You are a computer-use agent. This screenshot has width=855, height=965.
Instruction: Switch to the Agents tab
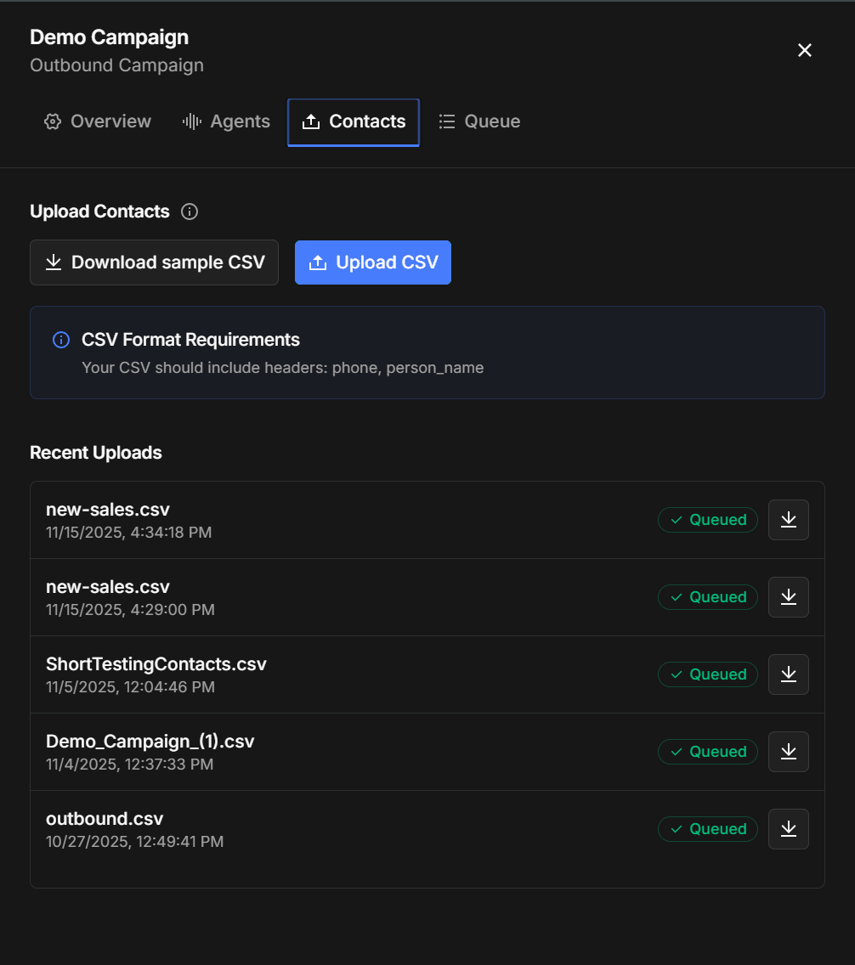pos(226,121)
